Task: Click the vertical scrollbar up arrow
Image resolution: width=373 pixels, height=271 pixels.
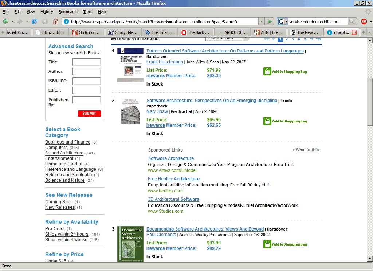Action: (x=370, y=40)
